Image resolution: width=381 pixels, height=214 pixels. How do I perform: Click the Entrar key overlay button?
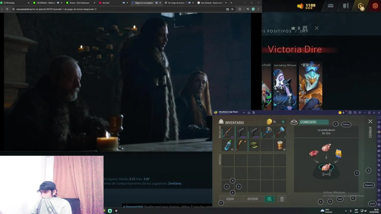pos(346,125)
